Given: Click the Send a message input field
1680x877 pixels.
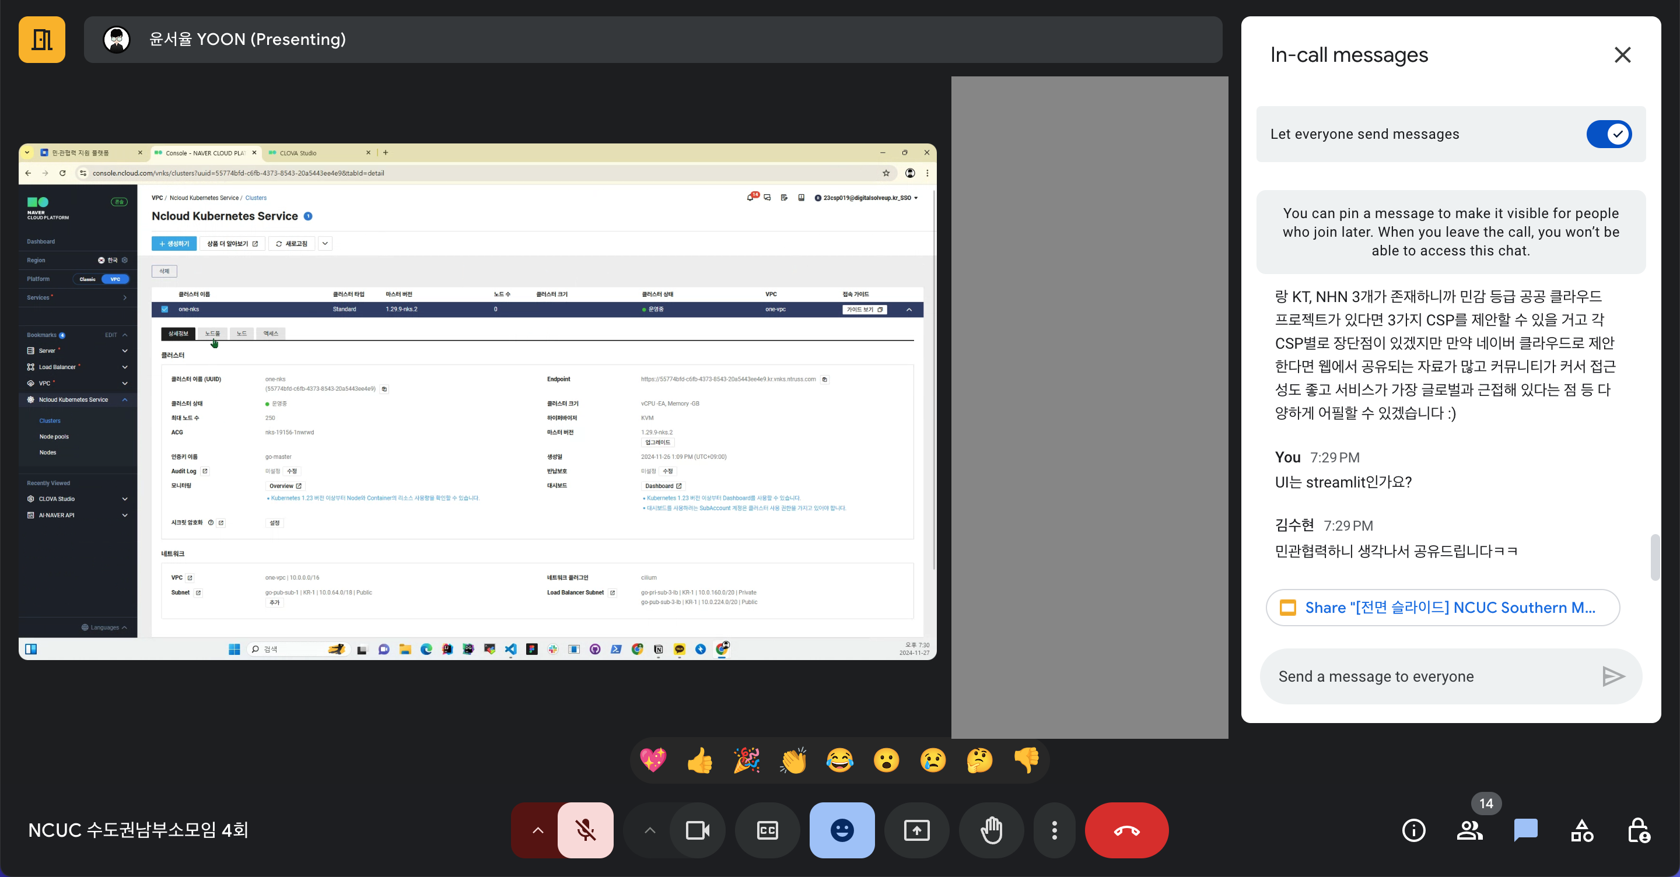Looking at the screenshot, I should [x=1428, y=676].
